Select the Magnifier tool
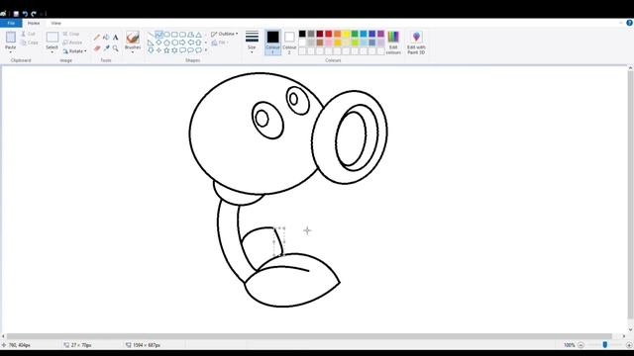Image resolution: width=634 pixels, height=356 pixels. (x=116, y=48)
